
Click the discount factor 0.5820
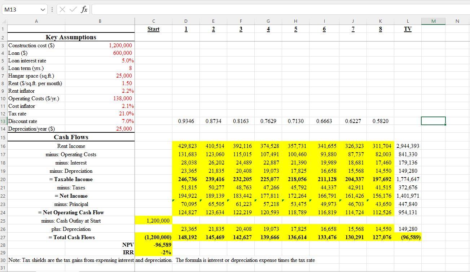(x=381, y=121)
